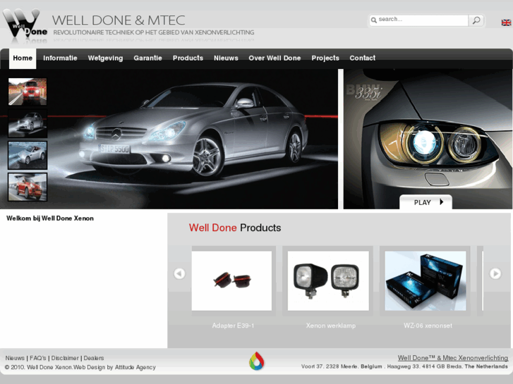The width and height of the screenshot is (513, 384).
Task: Open the Nieuws menu item
Action: pos(226,58)
